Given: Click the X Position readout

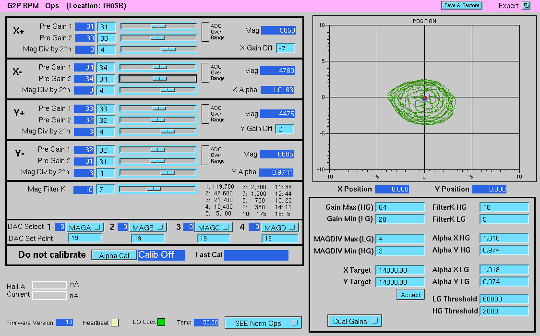Looking at the screenshot, I should pos(392,189).
